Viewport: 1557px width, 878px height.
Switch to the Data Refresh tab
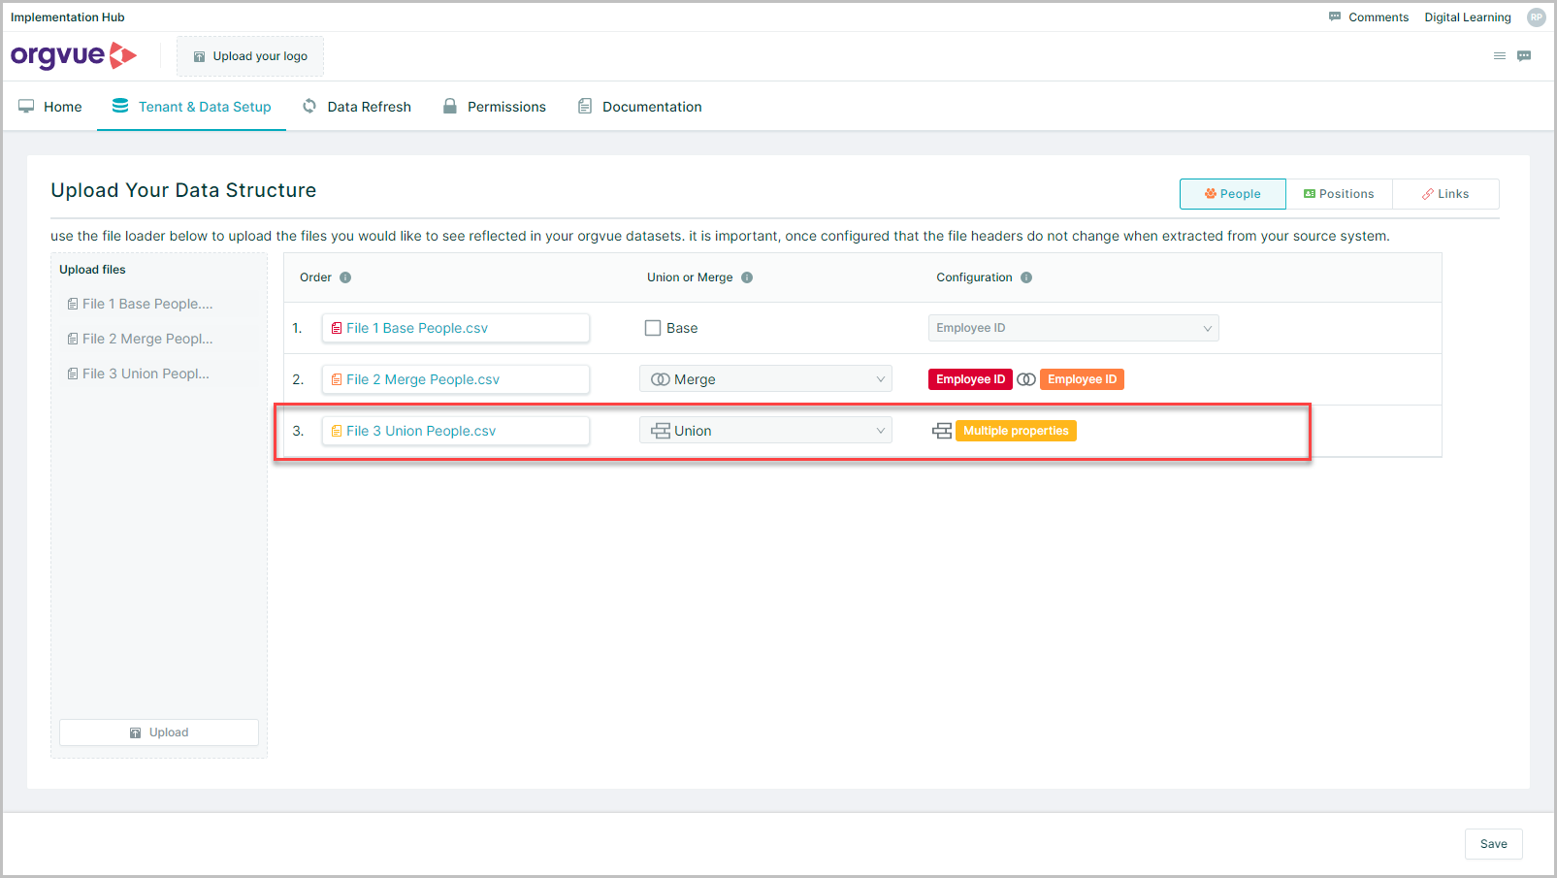coord(357,107)
